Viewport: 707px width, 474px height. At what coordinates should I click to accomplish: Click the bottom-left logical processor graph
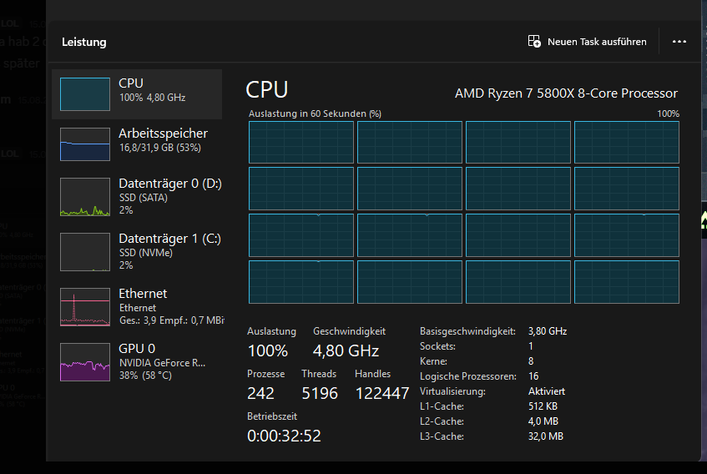[x=300, y=282]
